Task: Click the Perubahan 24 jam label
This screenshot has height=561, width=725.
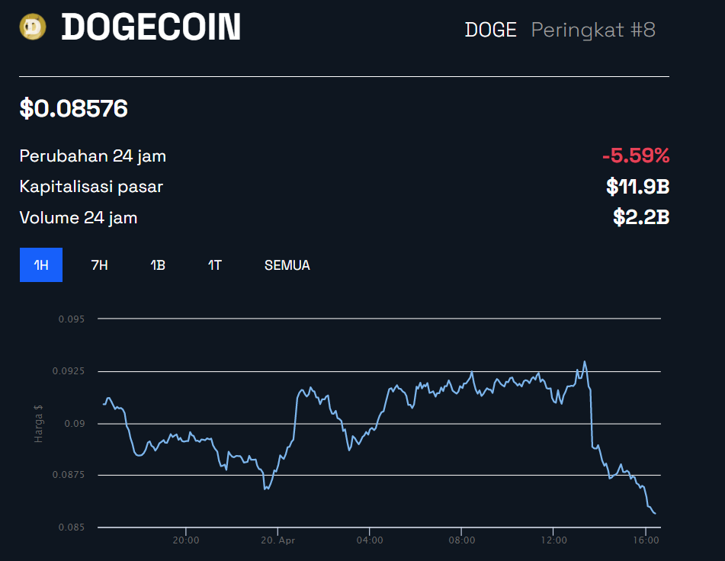Action: coord(92,156)
